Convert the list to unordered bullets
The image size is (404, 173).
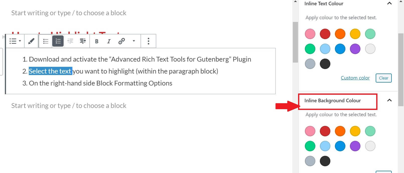tap(45, 41)
